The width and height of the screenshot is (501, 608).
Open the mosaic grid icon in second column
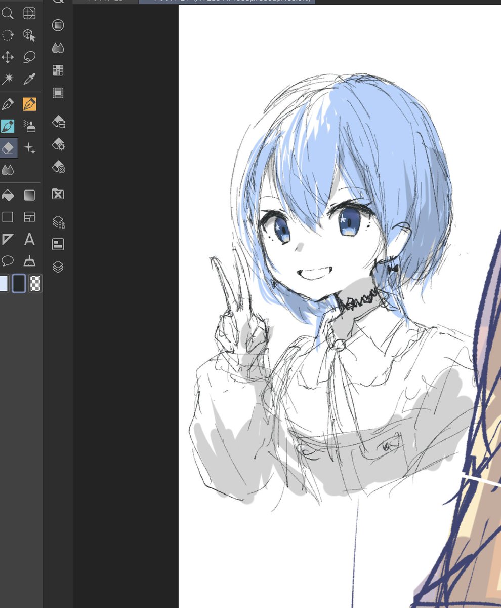pyautogui.click(x=58, y=70)
